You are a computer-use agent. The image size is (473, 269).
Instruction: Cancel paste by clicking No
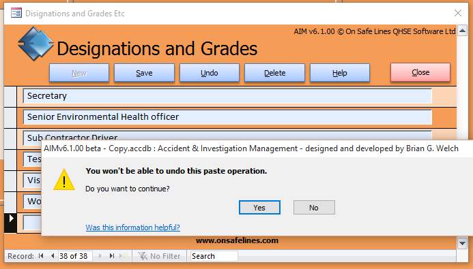pos(314,208)
